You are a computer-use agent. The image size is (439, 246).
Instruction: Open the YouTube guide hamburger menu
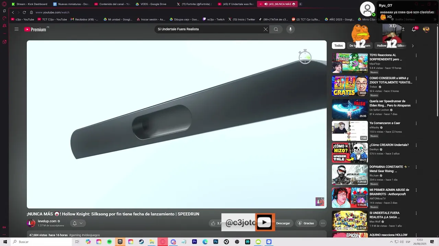[x=16, y=29]
